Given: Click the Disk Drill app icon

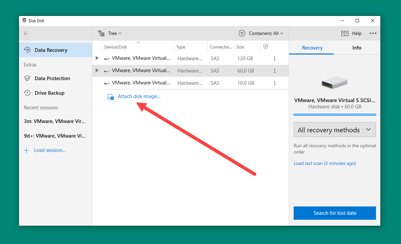Looking at the screenshot, I should (x=24, y=21).
